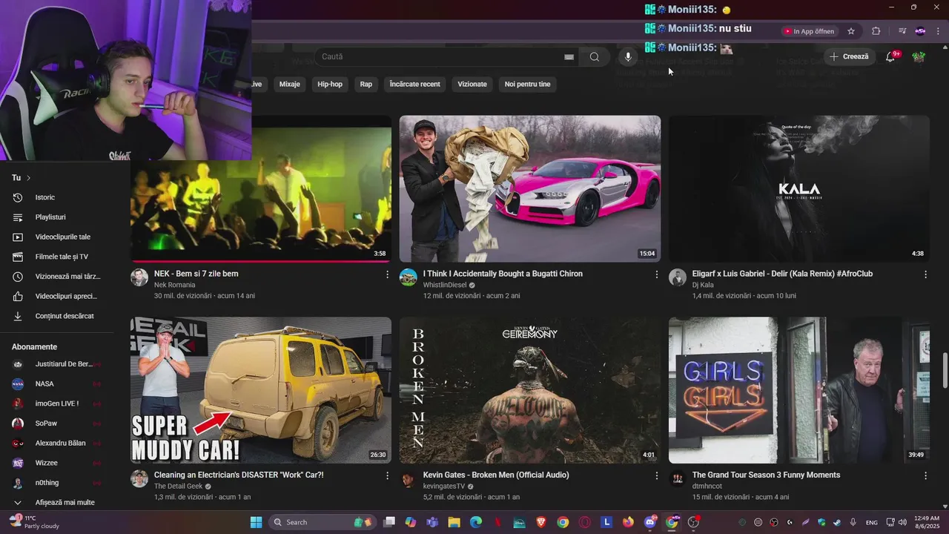Bookmark this page with the star icon
The height and width of the screenshot is (534, 949).
click(x=851, y=31)
